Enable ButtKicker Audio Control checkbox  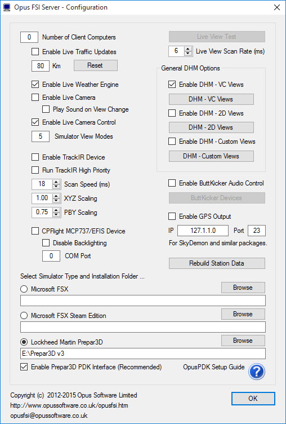pyautogui.click(x=172, y=183)
